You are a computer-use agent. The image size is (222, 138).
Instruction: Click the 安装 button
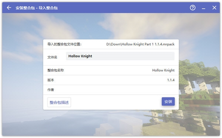click(x=168, y=101)
